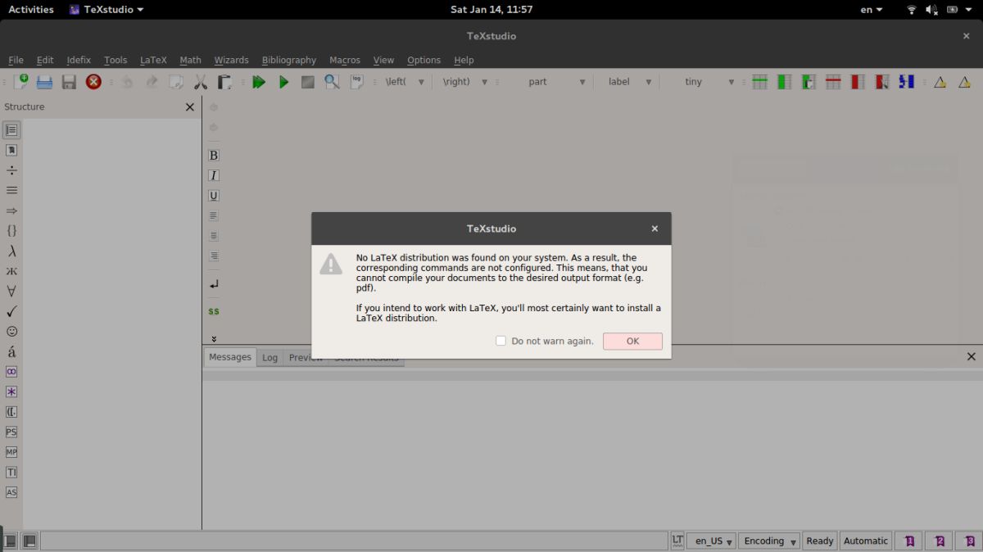Screen dimensions: 983x552
Task: Click the Open file icon in toolbar
Action: [x=44, y=82]
